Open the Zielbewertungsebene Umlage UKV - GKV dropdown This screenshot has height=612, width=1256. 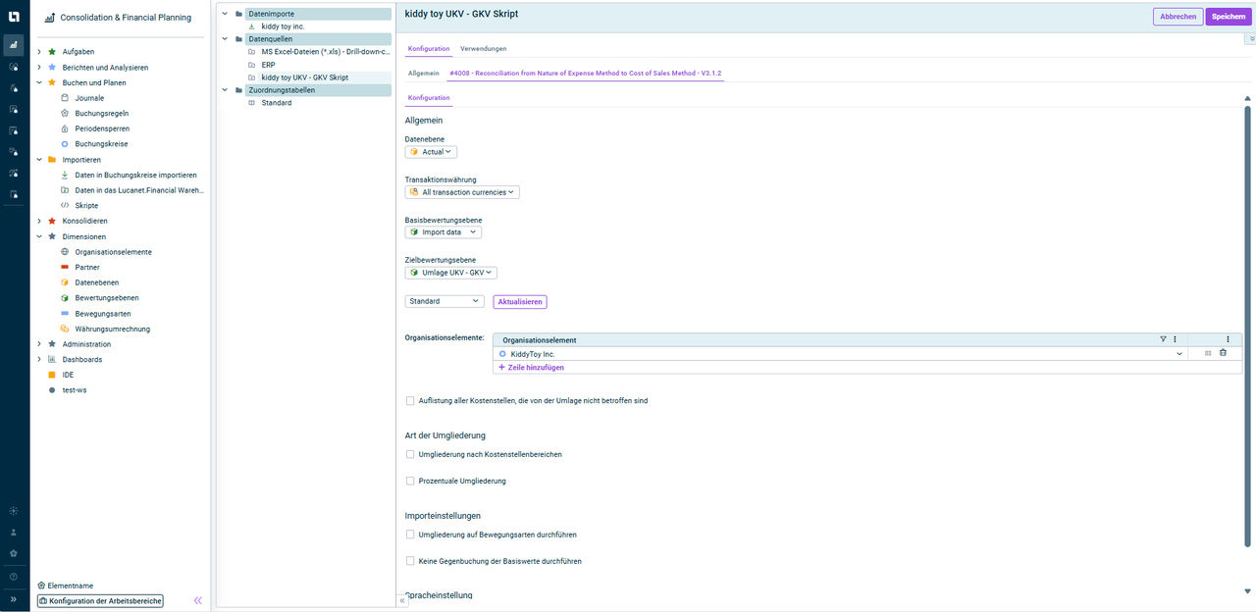(451, 273)
